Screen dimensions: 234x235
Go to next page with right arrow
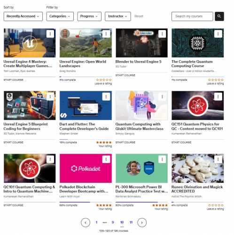pyautogui.click(x=142, y=222)
